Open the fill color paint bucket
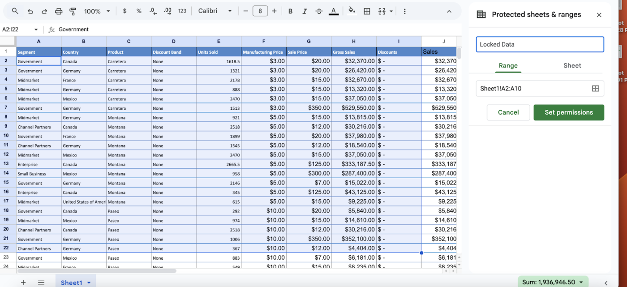The width and height of the screenshot is (627, 287). 352,11
